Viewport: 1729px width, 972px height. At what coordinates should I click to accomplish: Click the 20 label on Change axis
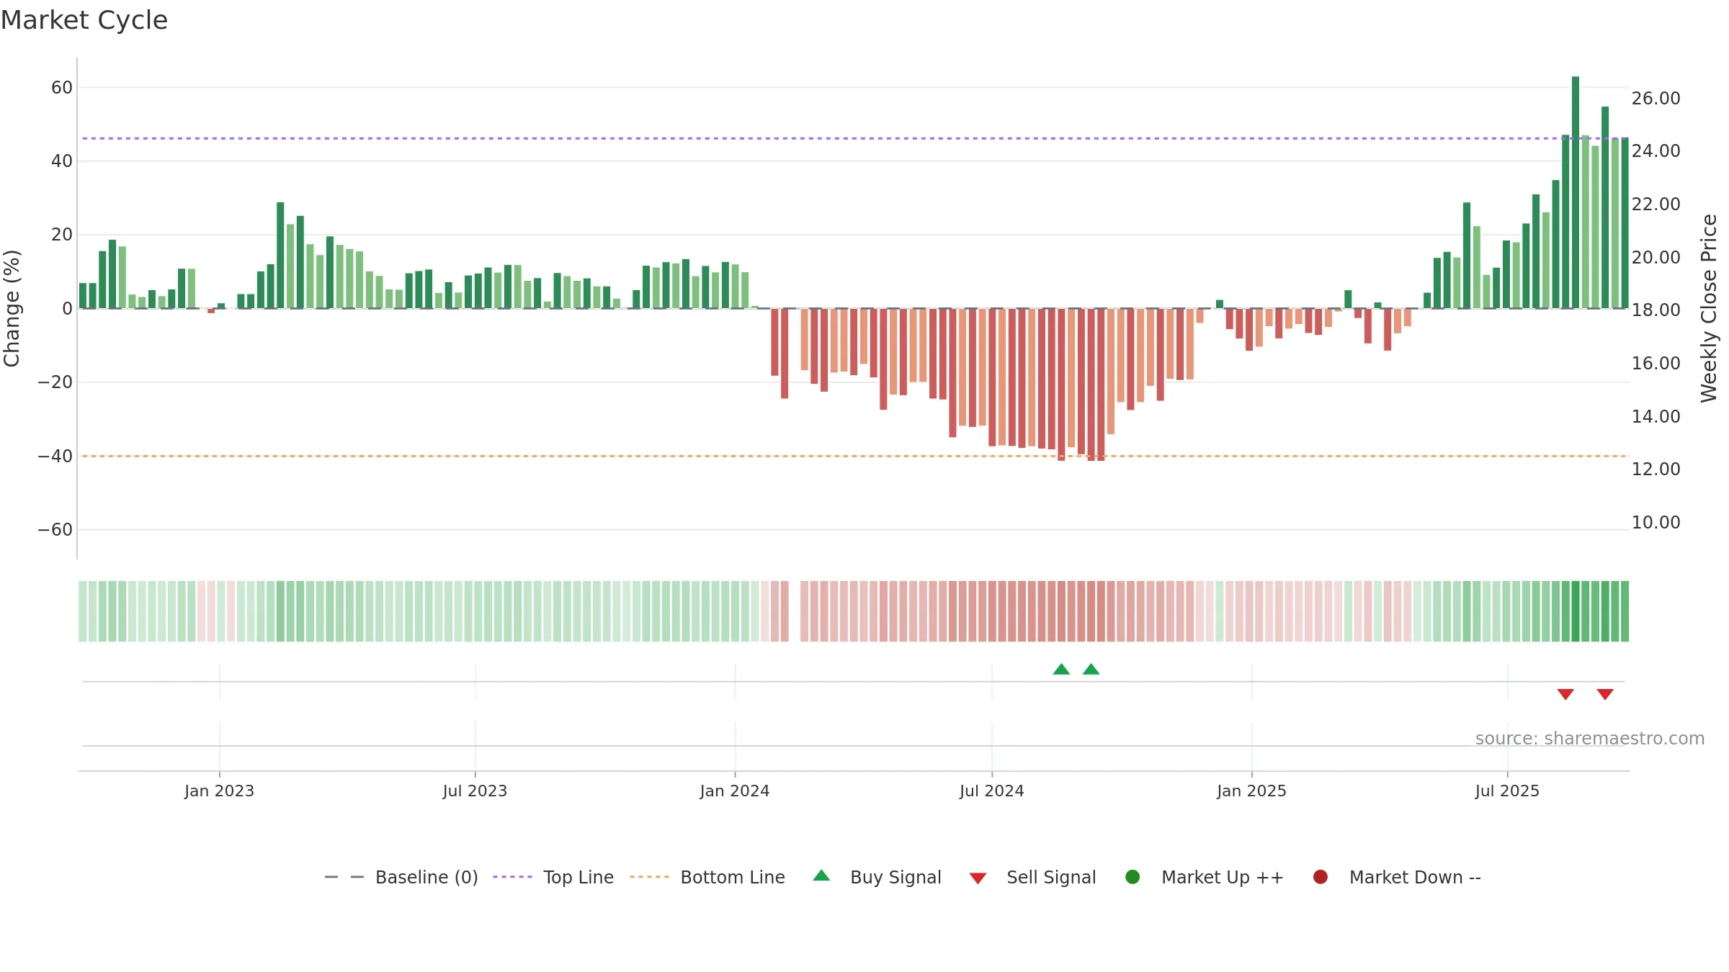[x=62, y=235]
